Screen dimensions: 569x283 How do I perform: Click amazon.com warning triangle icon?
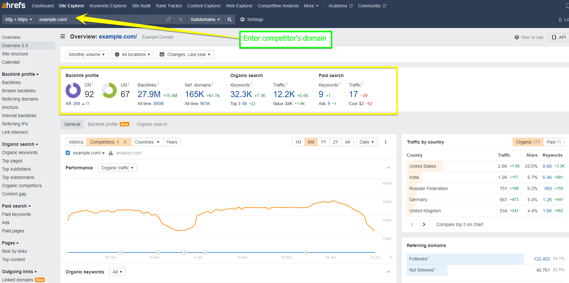(x=111, y=153)
